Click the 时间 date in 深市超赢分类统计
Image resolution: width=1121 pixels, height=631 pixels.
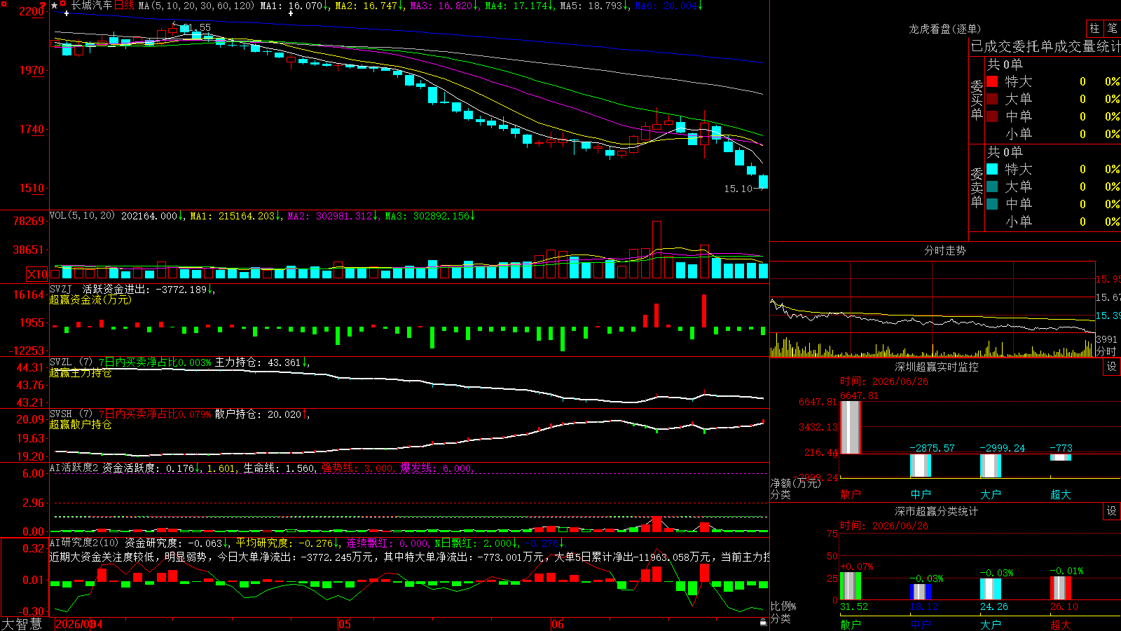click(x=884, y=526)
